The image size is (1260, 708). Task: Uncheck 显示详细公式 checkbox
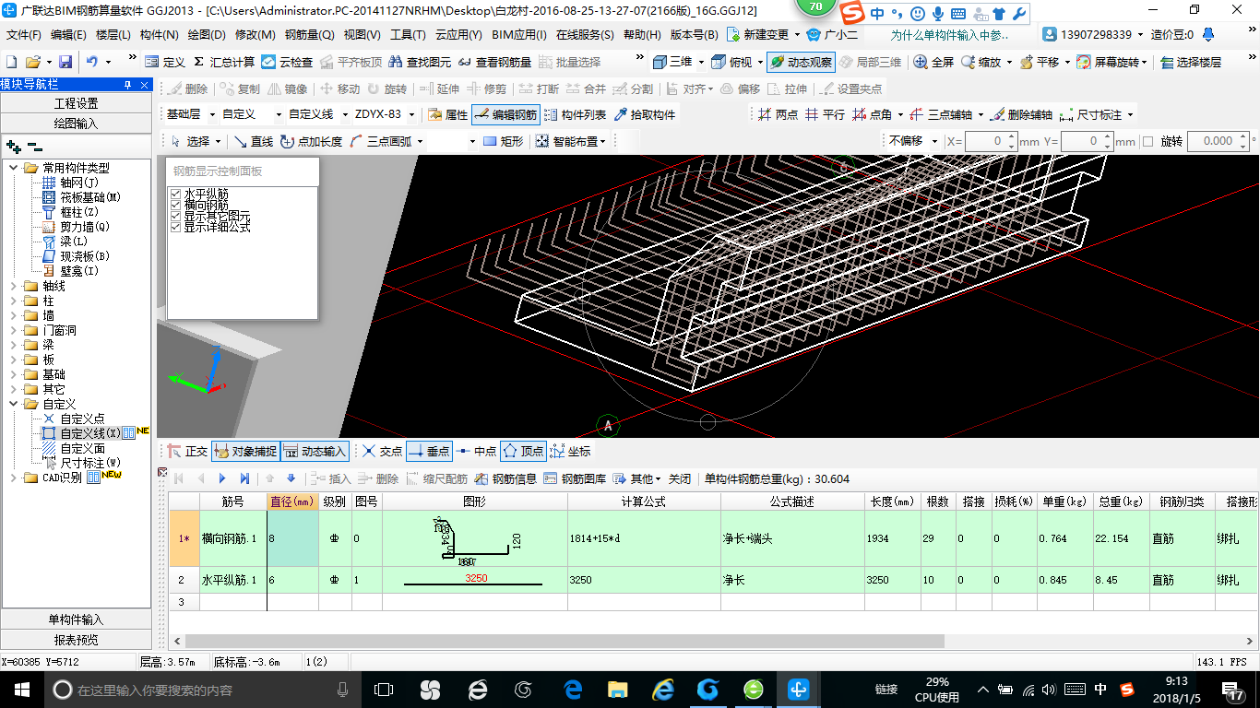click(x=175, y=227)
